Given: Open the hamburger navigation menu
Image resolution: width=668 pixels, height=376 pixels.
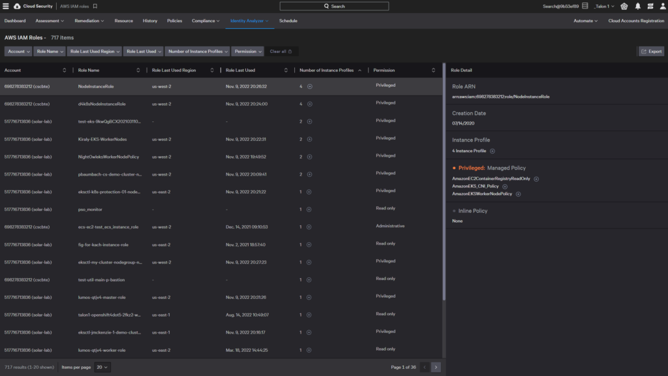Looking at the screenshot, I should [5, 7].
